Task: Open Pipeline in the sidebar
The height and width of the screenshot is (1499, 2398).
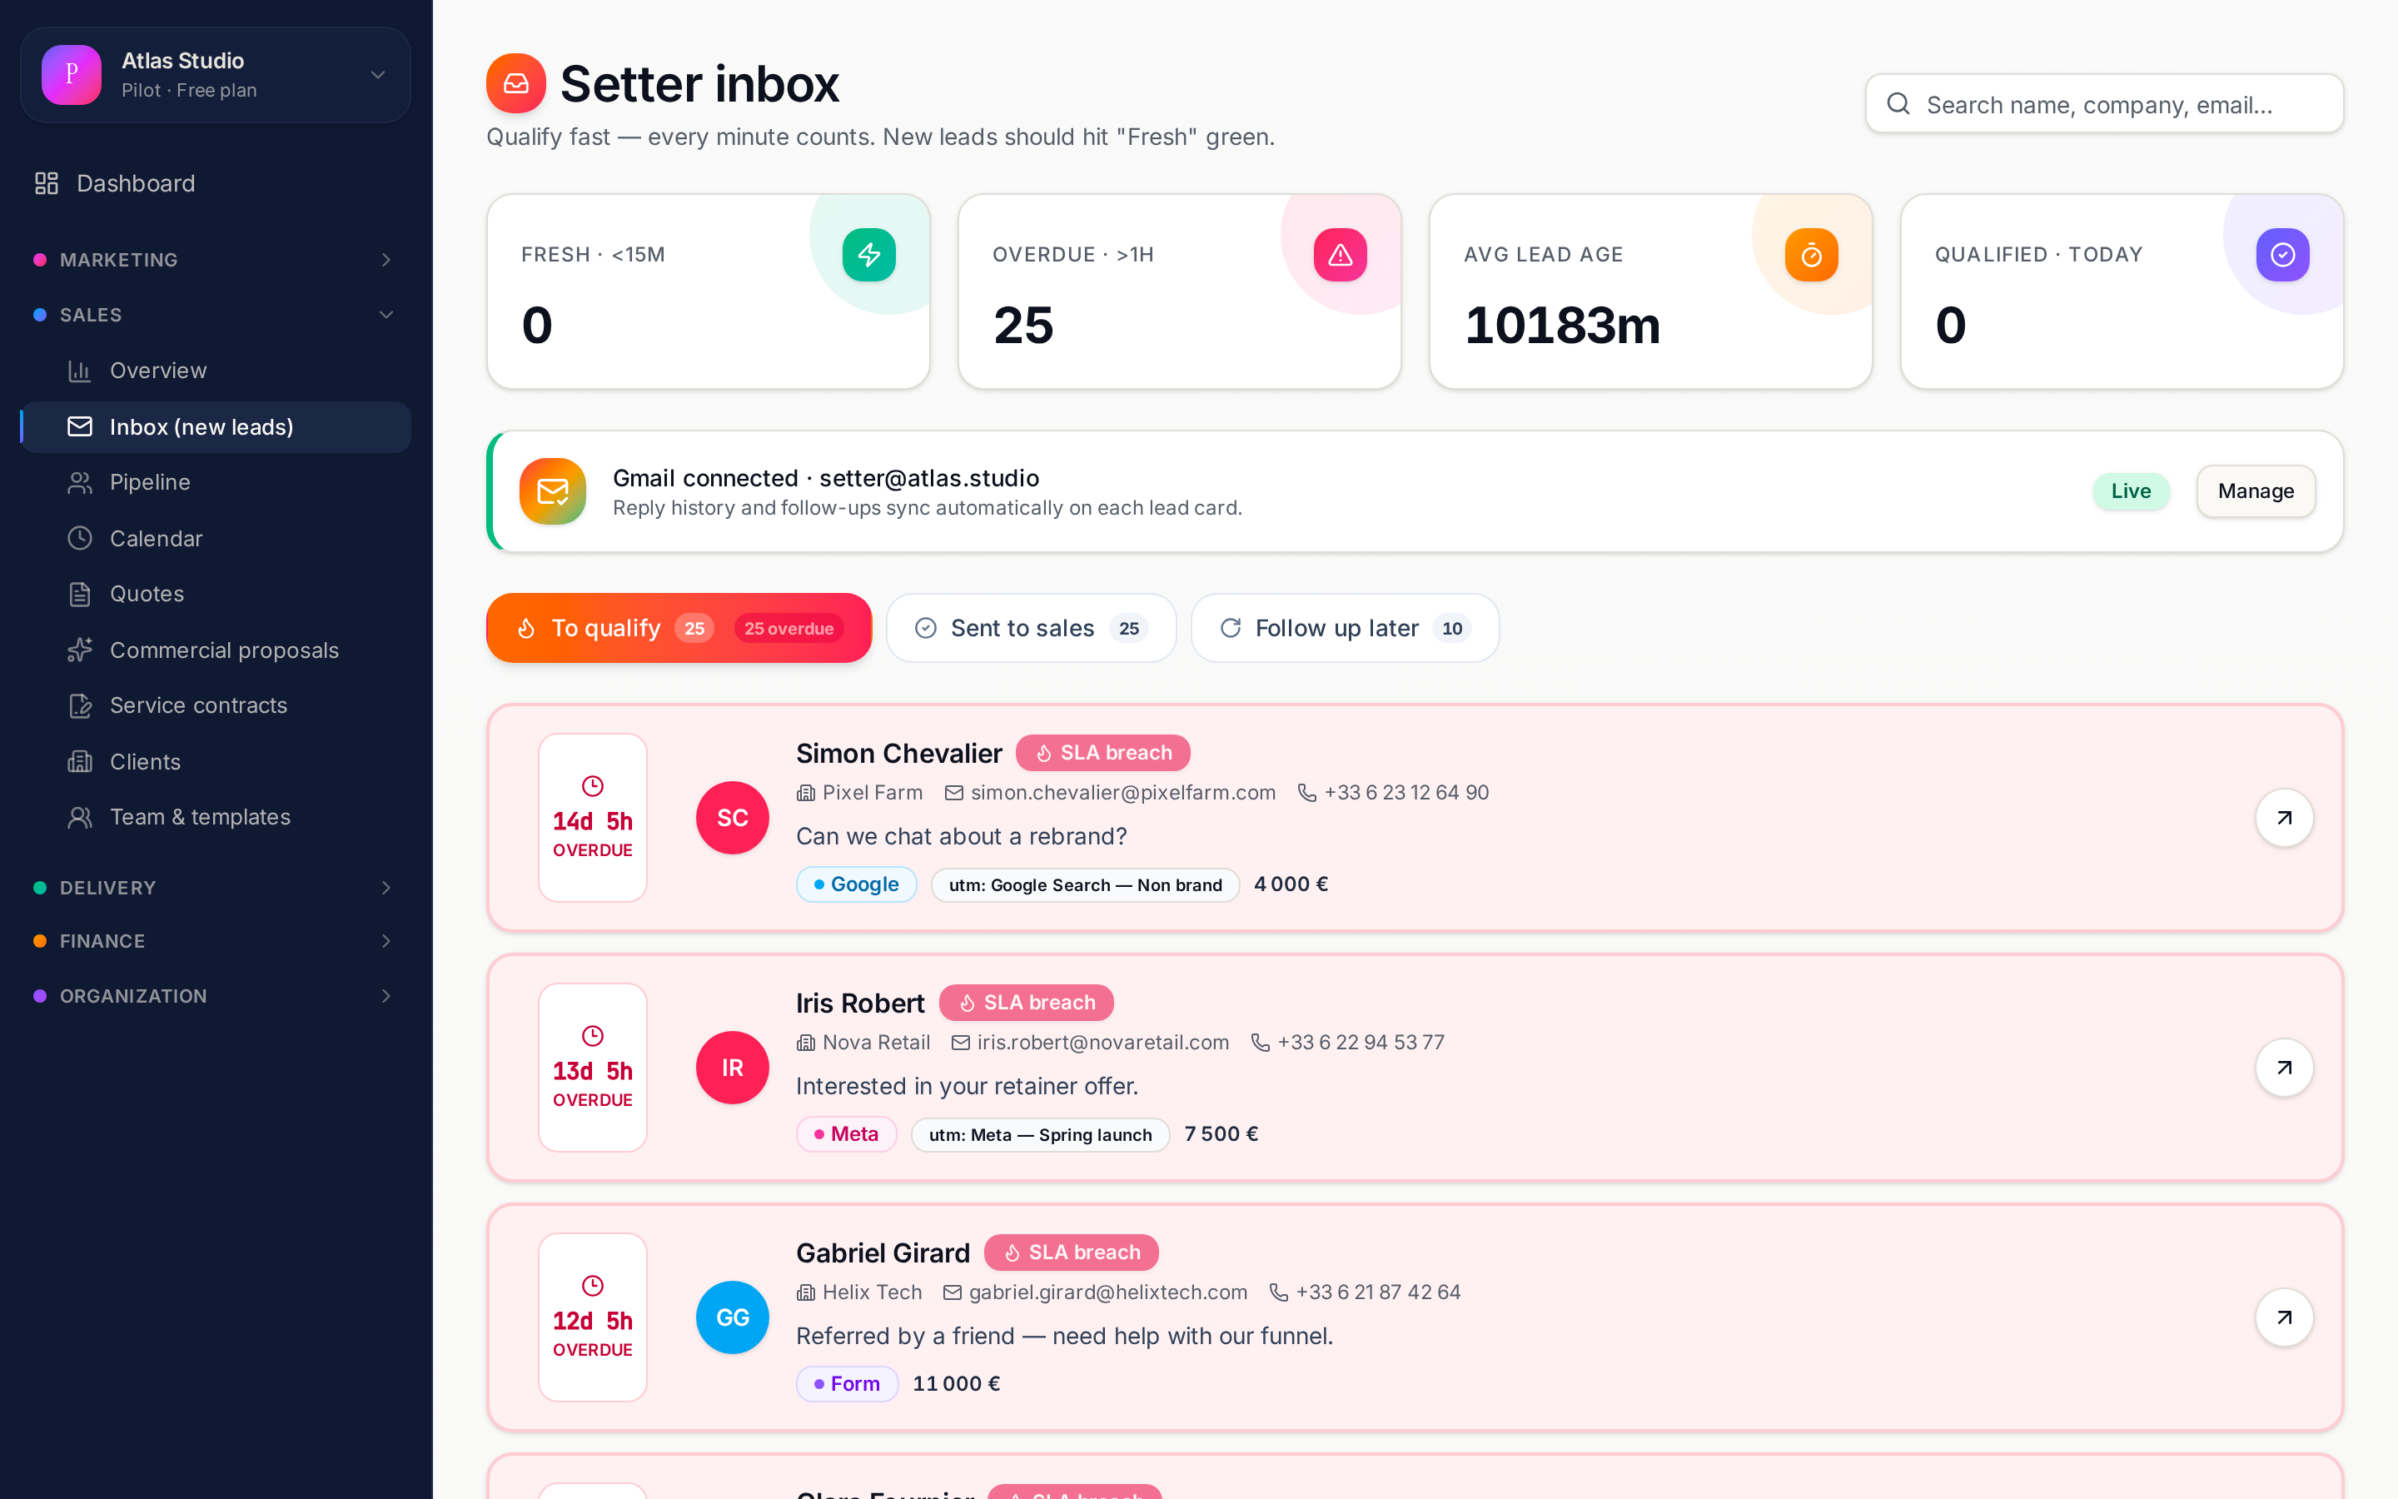Action: click(x=215, y=483)
